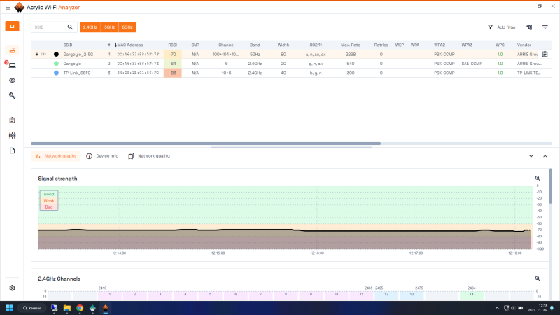
Task: Show hidden system tray icons
Action: tap(497, 308)
